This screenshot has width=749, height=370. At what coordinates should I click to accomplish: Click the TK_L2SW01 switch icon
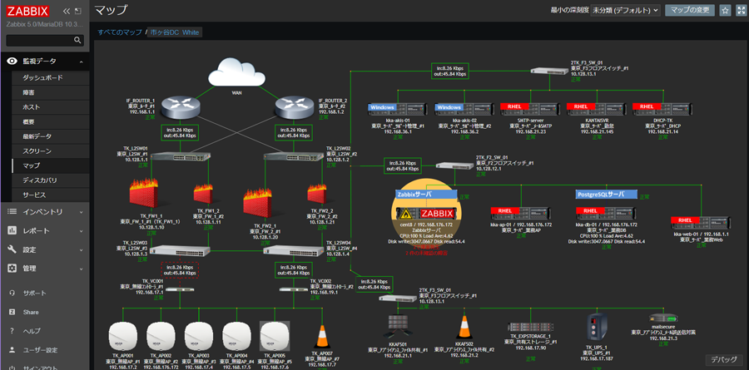coord(181,156)
